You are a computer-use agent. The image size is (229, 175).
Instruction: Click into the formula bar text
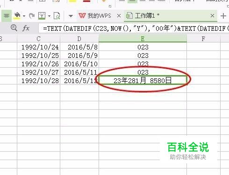point(134,28)
